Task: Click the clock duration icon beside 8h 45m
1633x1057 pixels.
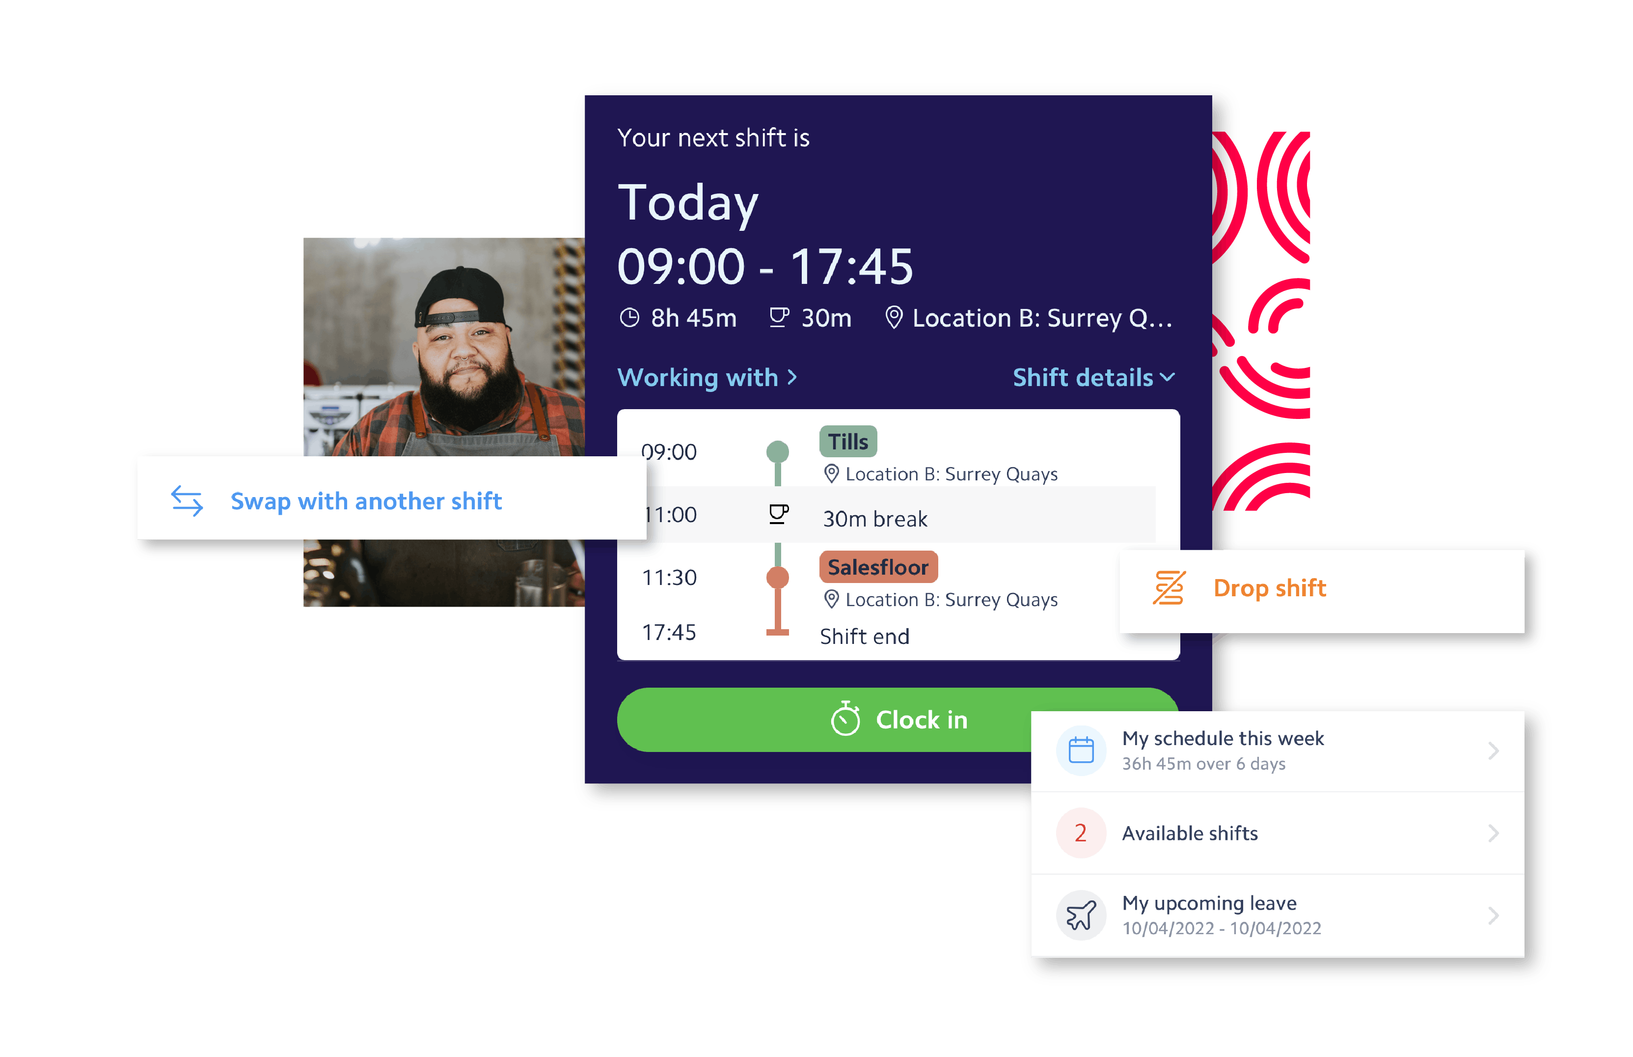Action: pyautogui.click(x=629, y=318)
